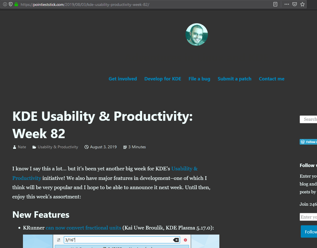The image size is (317, 248).
Task: Bookmark this page with the star icon
Action: (x=302, y=4)
